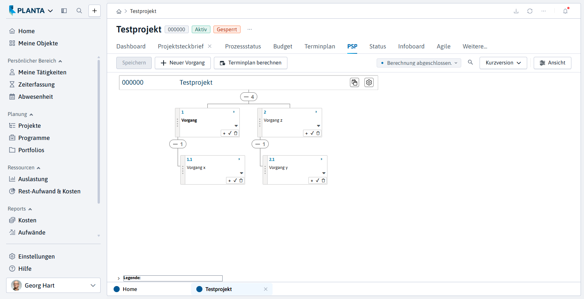Open the Georg Hart user menu
Viewport: 584px width, 299px height.
53,285
